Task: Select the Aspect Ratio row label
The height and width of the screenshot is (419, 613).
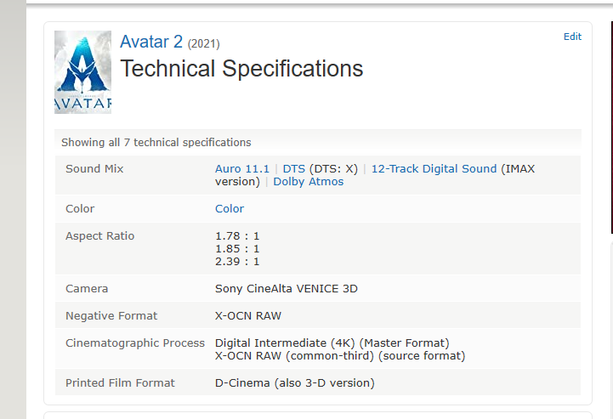Action: coord(100,236)
